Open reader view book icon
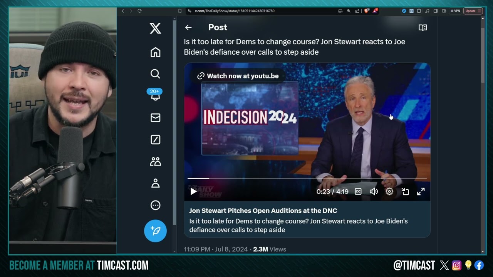493x277 pixels. click(423, 27)
